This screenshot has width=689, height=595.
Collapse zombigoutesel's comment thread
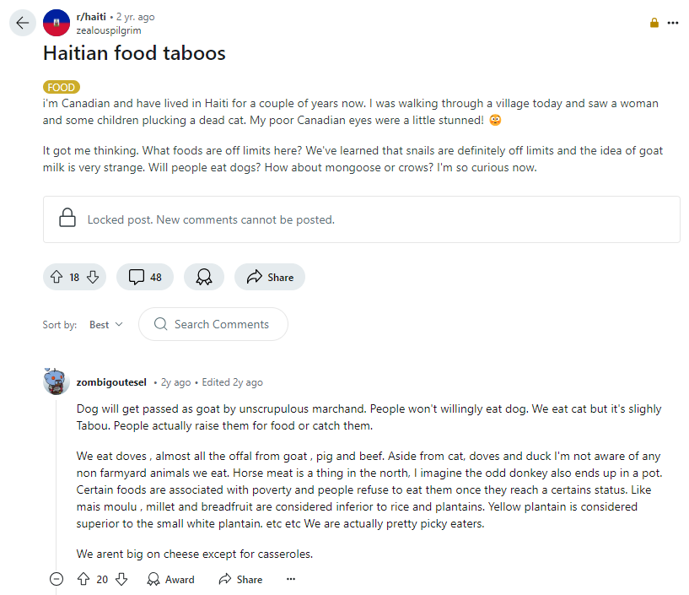point(57,579)
